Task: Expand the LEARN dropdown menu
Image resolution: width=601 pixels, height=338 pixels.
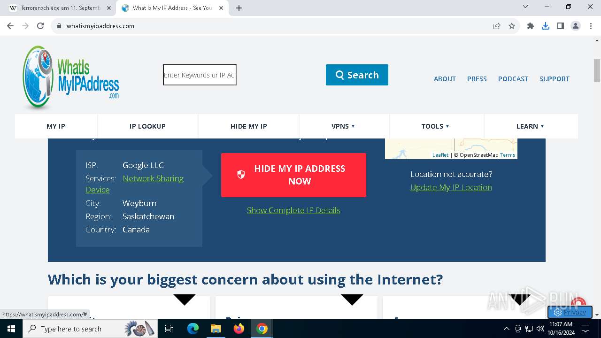Action: point(530,126)
